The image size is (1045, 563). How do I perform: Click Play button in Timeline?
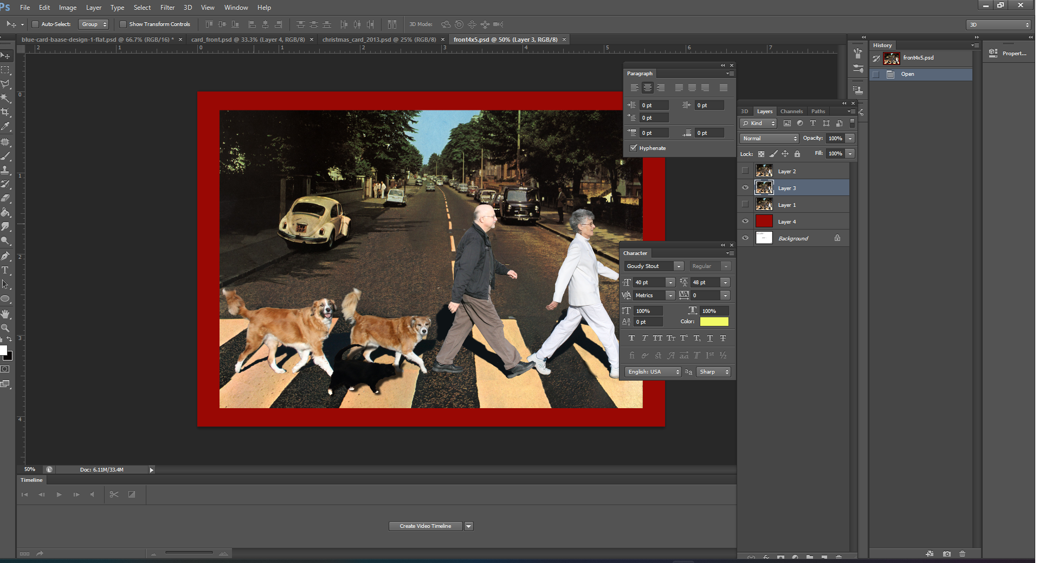coord(59,495)
